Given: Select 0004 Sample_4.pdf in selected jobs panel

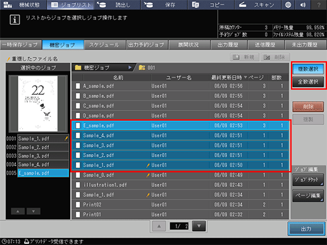Looking at the screenshot, I should pyautogui.click(x=43, y=164).
